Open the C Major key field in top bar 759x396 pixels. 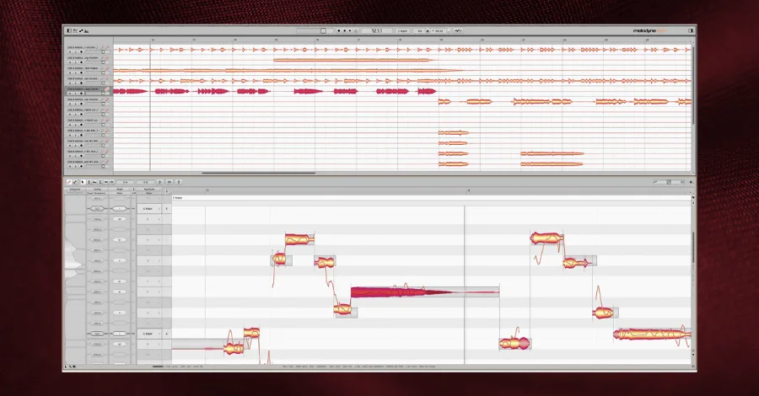tap(403, 30)
